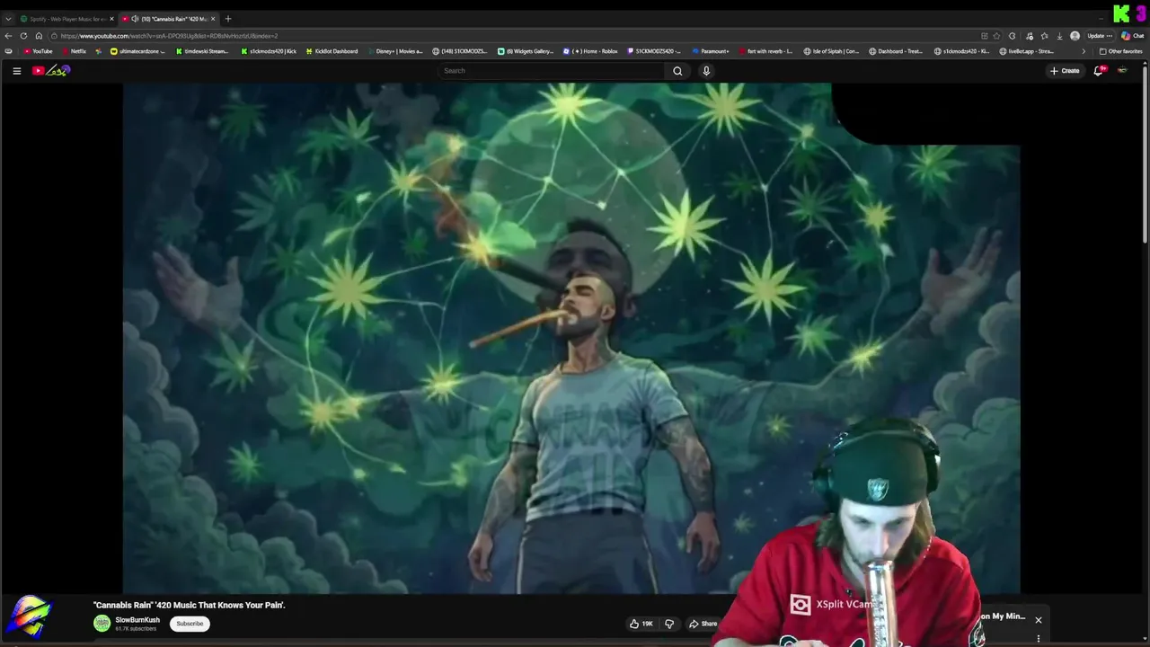The width and height of the screenshot is (1150, 647).
Task: Favorite this page with star icon
Action: 996,36
